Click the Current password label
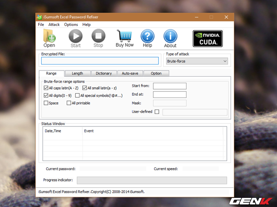The height and width of the screenshot is (207, 277). (x=61, y=169)
